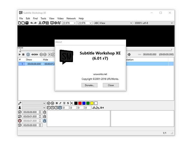The height and width of the screenshot is (144, 192).
Task: Click the Save floppy disk icon
Action: [27, 23]
